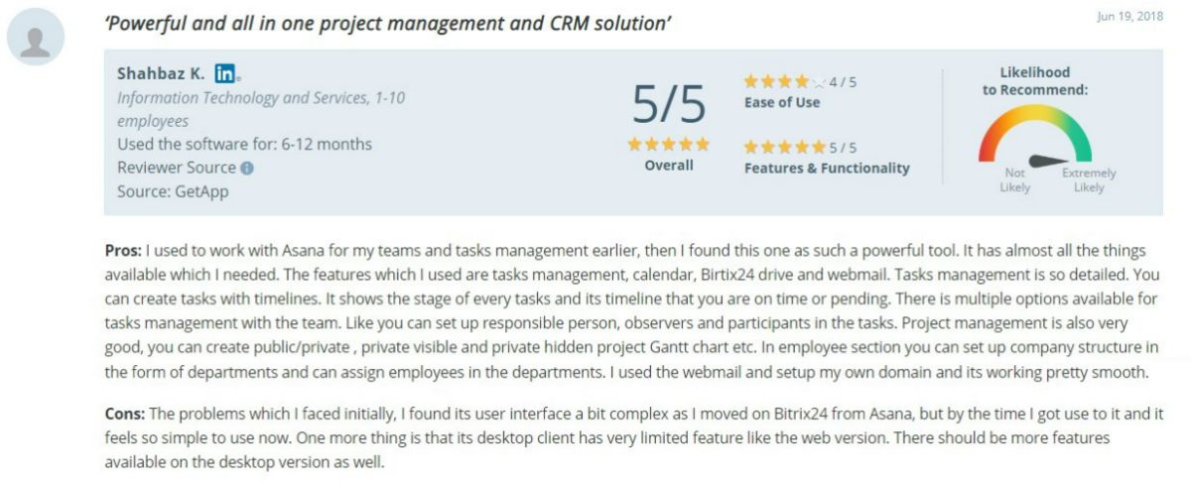
Task: Click the Reviewer Source info icon
Action: coord(247,169)
